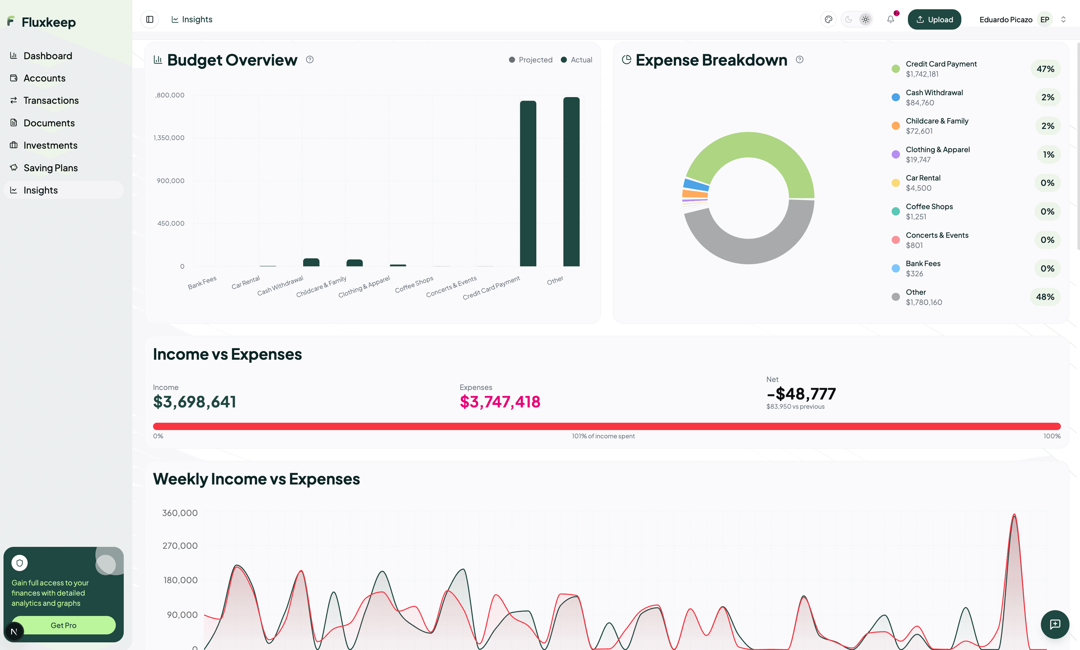The width and height of the screenshot is (1080, 650).
Task: Select Insights in the sidebar
Action: tap(40, 190)
